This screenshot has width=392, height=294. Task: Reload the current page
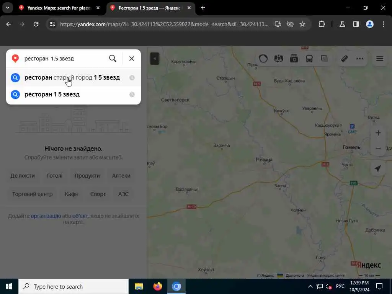click(x=36, y=24)
